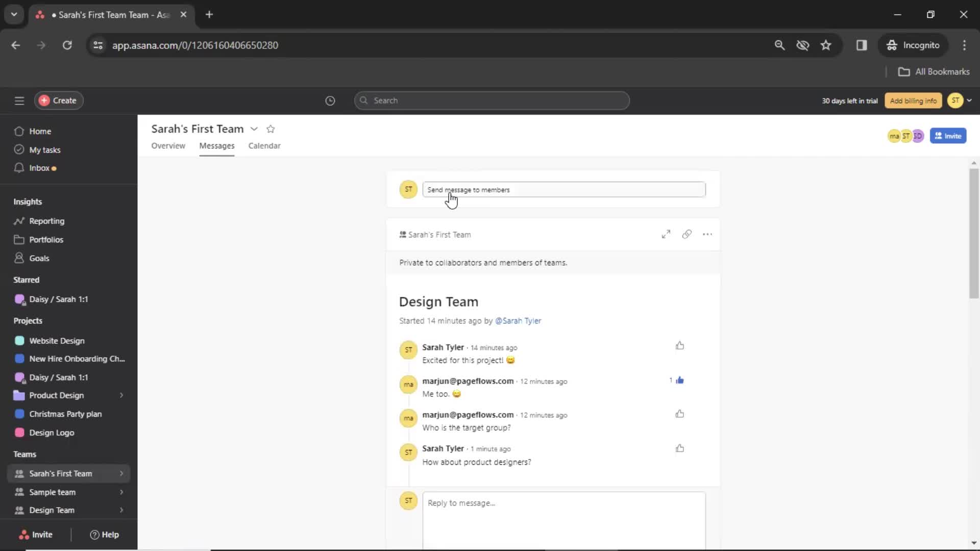Expand the Design Team sidebar section
This screenshot has width=980, height=551.
[121, 509]
